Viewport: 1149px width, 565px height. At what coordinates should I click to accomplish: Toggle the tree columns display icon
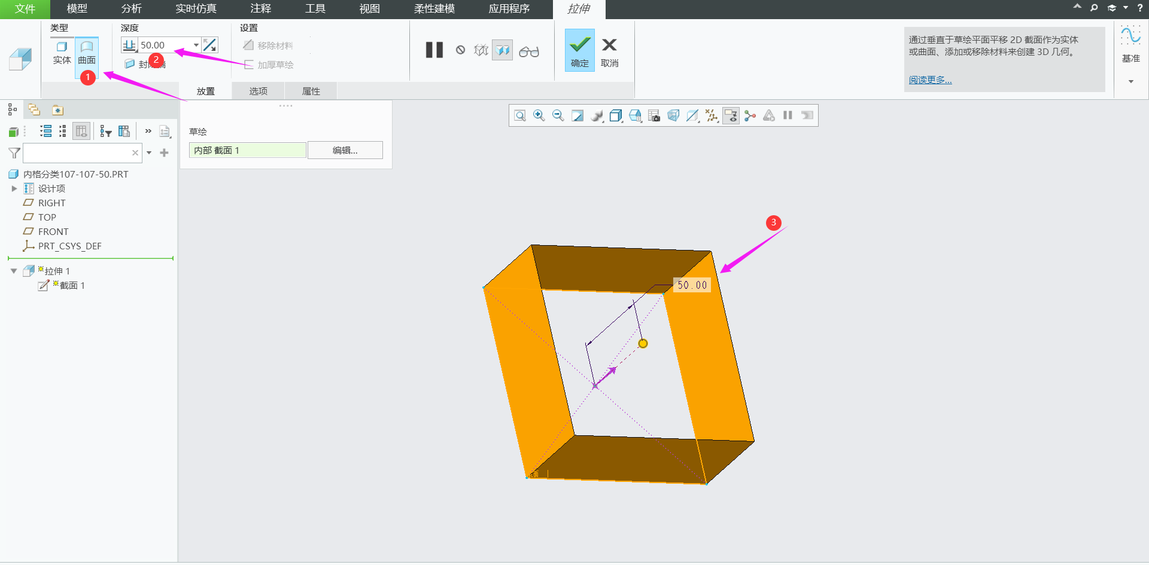point(81,131)
